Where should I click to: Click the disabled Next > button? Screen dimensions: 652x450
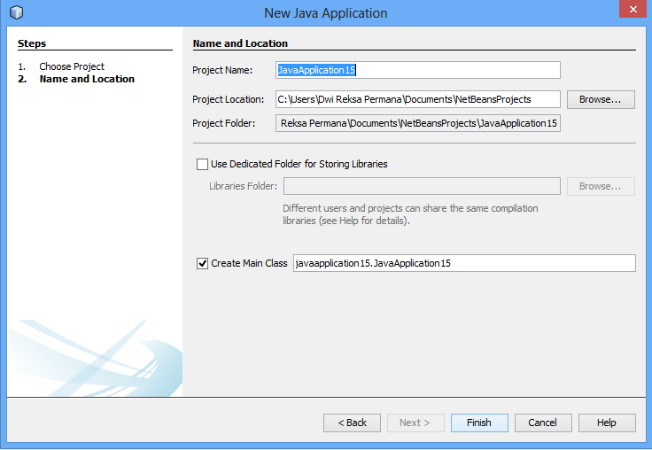(415, 423)
